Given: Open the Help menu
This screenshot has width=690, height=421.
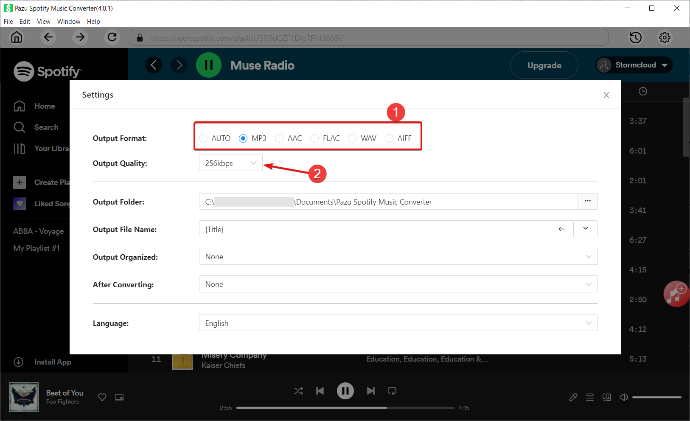Looking at the screenshot, I should click(93, 22).
